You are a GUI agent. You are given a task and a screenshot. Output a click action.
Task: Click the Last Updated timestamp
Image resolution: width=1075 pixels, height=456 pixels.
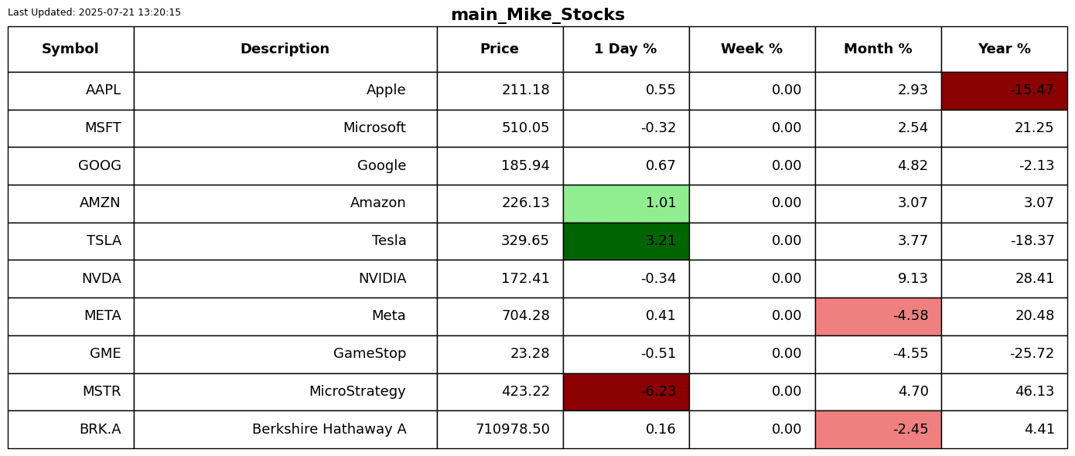coord(94,12)
